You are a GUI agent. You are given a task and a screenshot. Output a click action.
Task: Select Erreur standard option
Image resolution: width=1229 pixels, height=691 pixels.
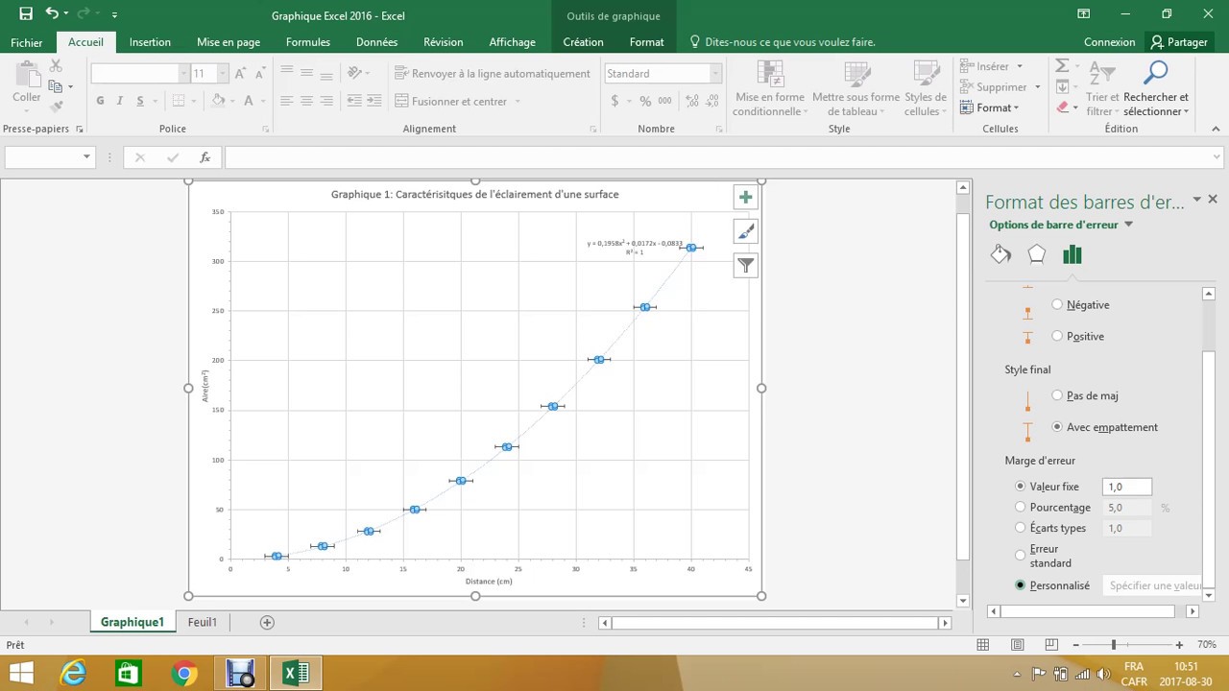pyautogui.click(x=1021, y=555)
